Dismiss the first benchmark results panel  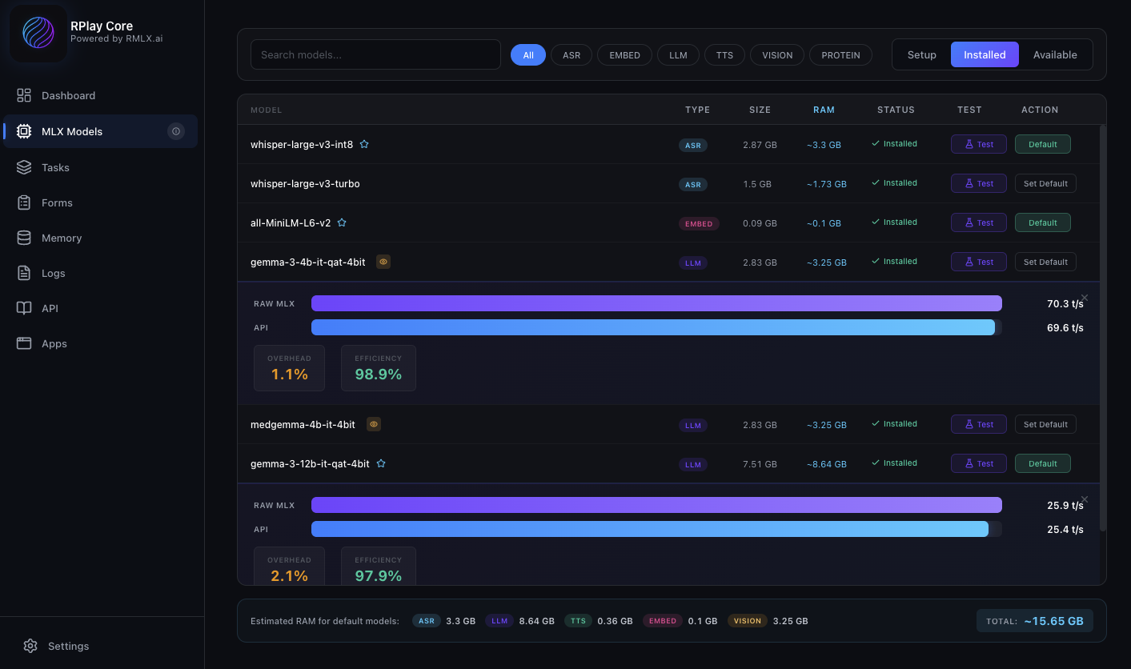(1085, 297)
